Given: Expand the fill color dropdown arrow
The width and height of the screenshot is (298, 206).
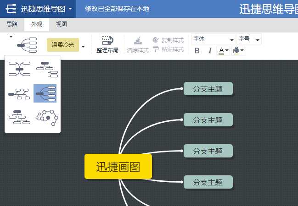Looking at the screenshot, I should click(242, 50).
